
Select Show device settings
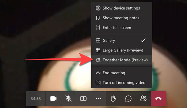pyautogui.click(x=121, y=8)
